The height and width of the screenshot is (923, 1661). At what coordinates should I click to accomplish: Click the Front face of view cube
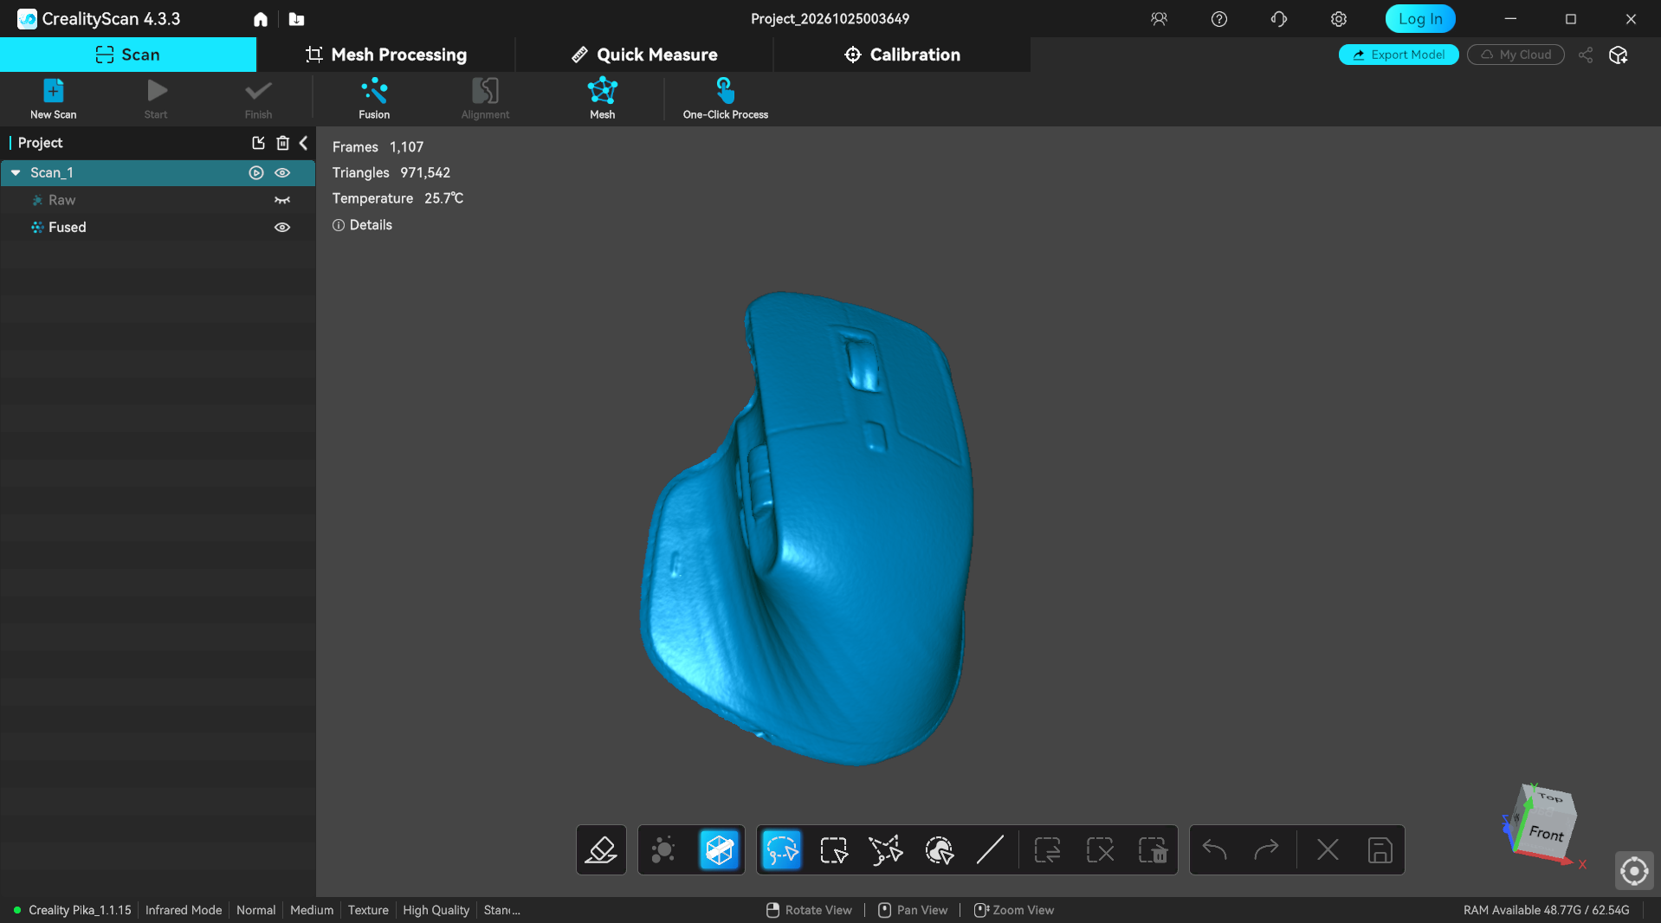click(1546, 833)
